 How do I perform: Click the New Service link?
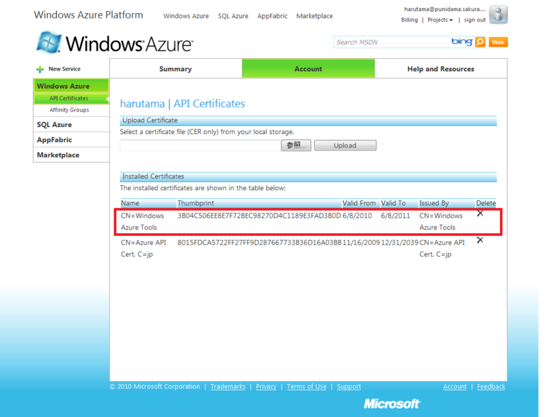pyautogui.click(x=64, y=69)
